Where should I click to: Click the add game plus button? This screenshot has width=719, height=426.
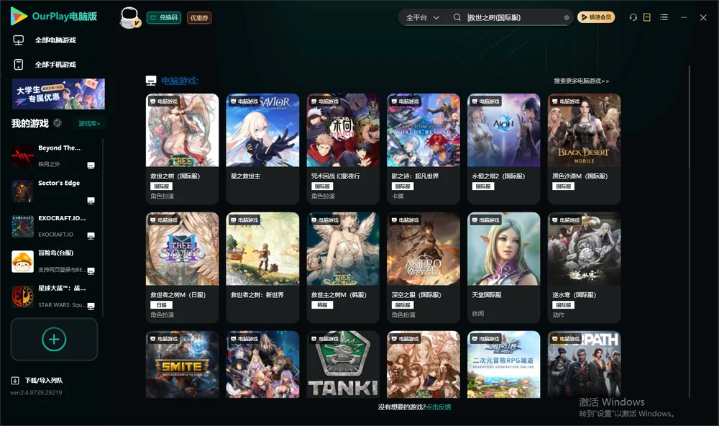(54, 339)
